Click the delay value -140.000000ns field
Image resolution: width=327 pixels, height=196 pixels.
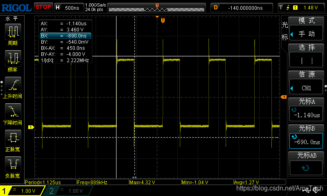click(242, 8)
